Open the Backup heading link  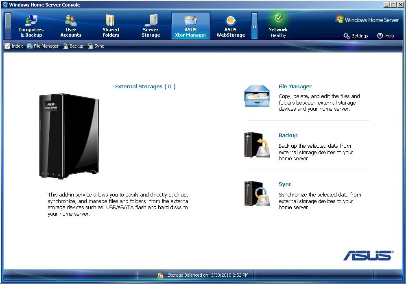[x=288, y=135]
